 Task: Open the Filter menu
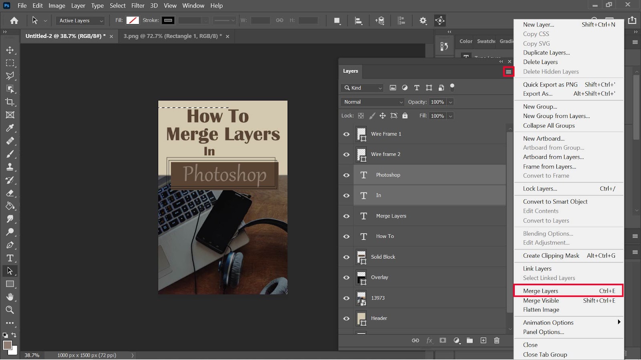tap(138, 6)
